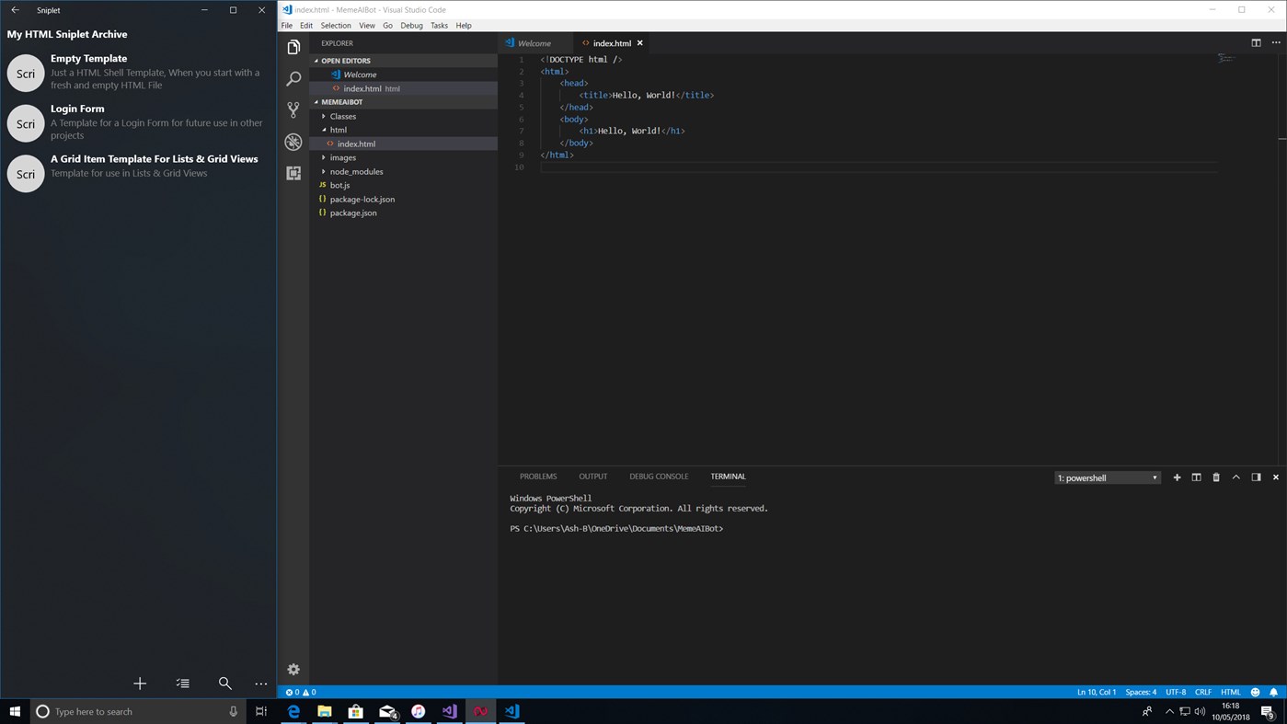
Task: Go to line via Ln 10, Col 1
Action: 1097,692
